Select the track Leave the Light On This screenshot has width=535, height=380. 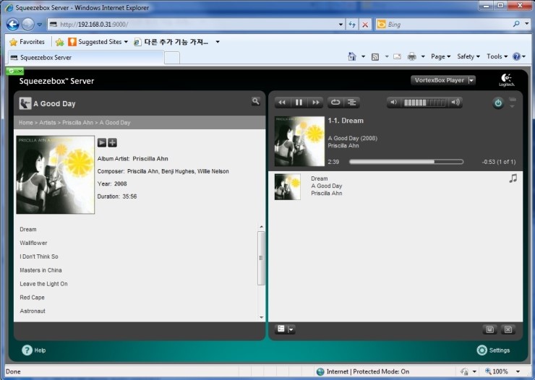click(43, 284)
